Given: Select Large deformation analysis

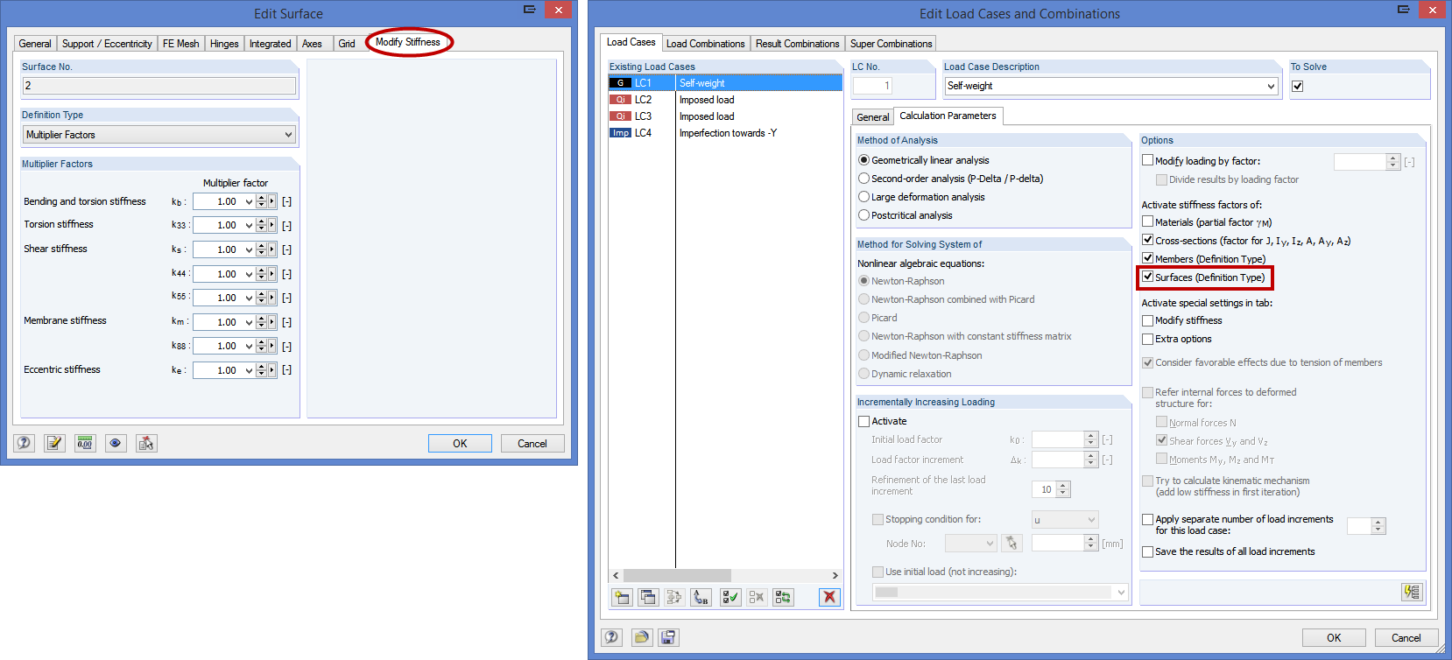Looking at the screenshot, I should coord(921,197).
